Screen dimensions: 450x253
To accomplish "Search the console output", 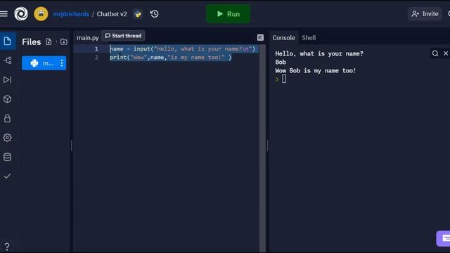I will (x=435, y=53).
